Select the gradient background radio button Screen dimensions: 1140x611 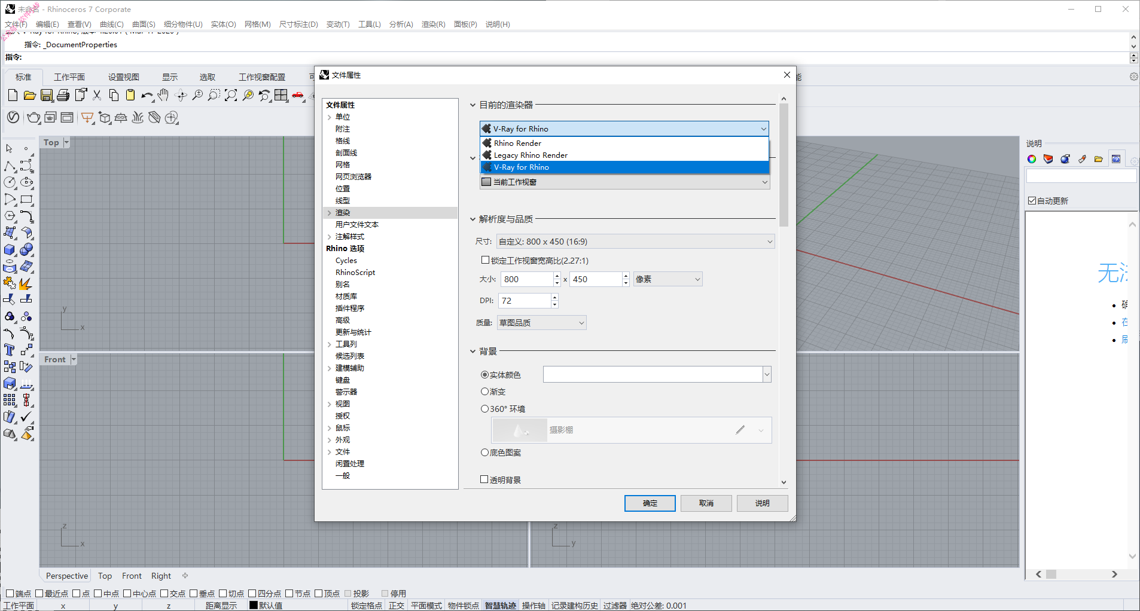(x=485, y=392)
